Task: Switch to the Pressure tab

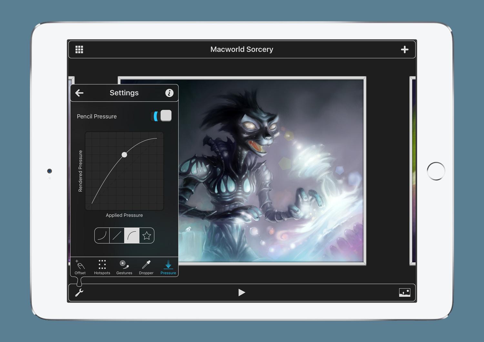Action: 168,267
